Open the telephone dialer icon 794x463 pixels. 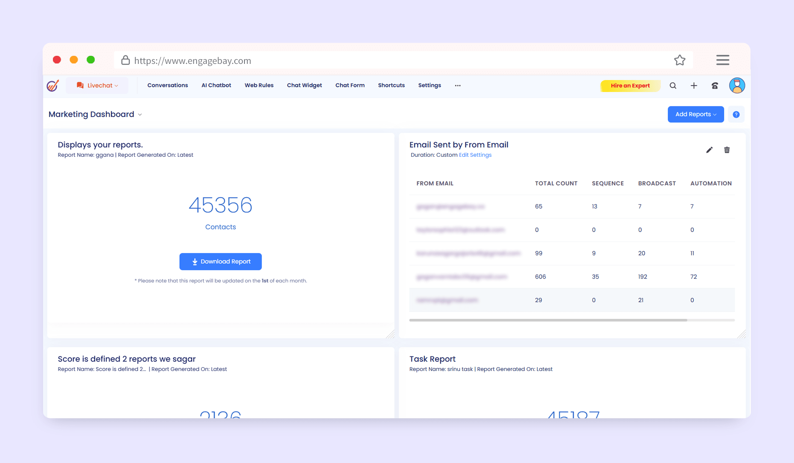[715, 86]
